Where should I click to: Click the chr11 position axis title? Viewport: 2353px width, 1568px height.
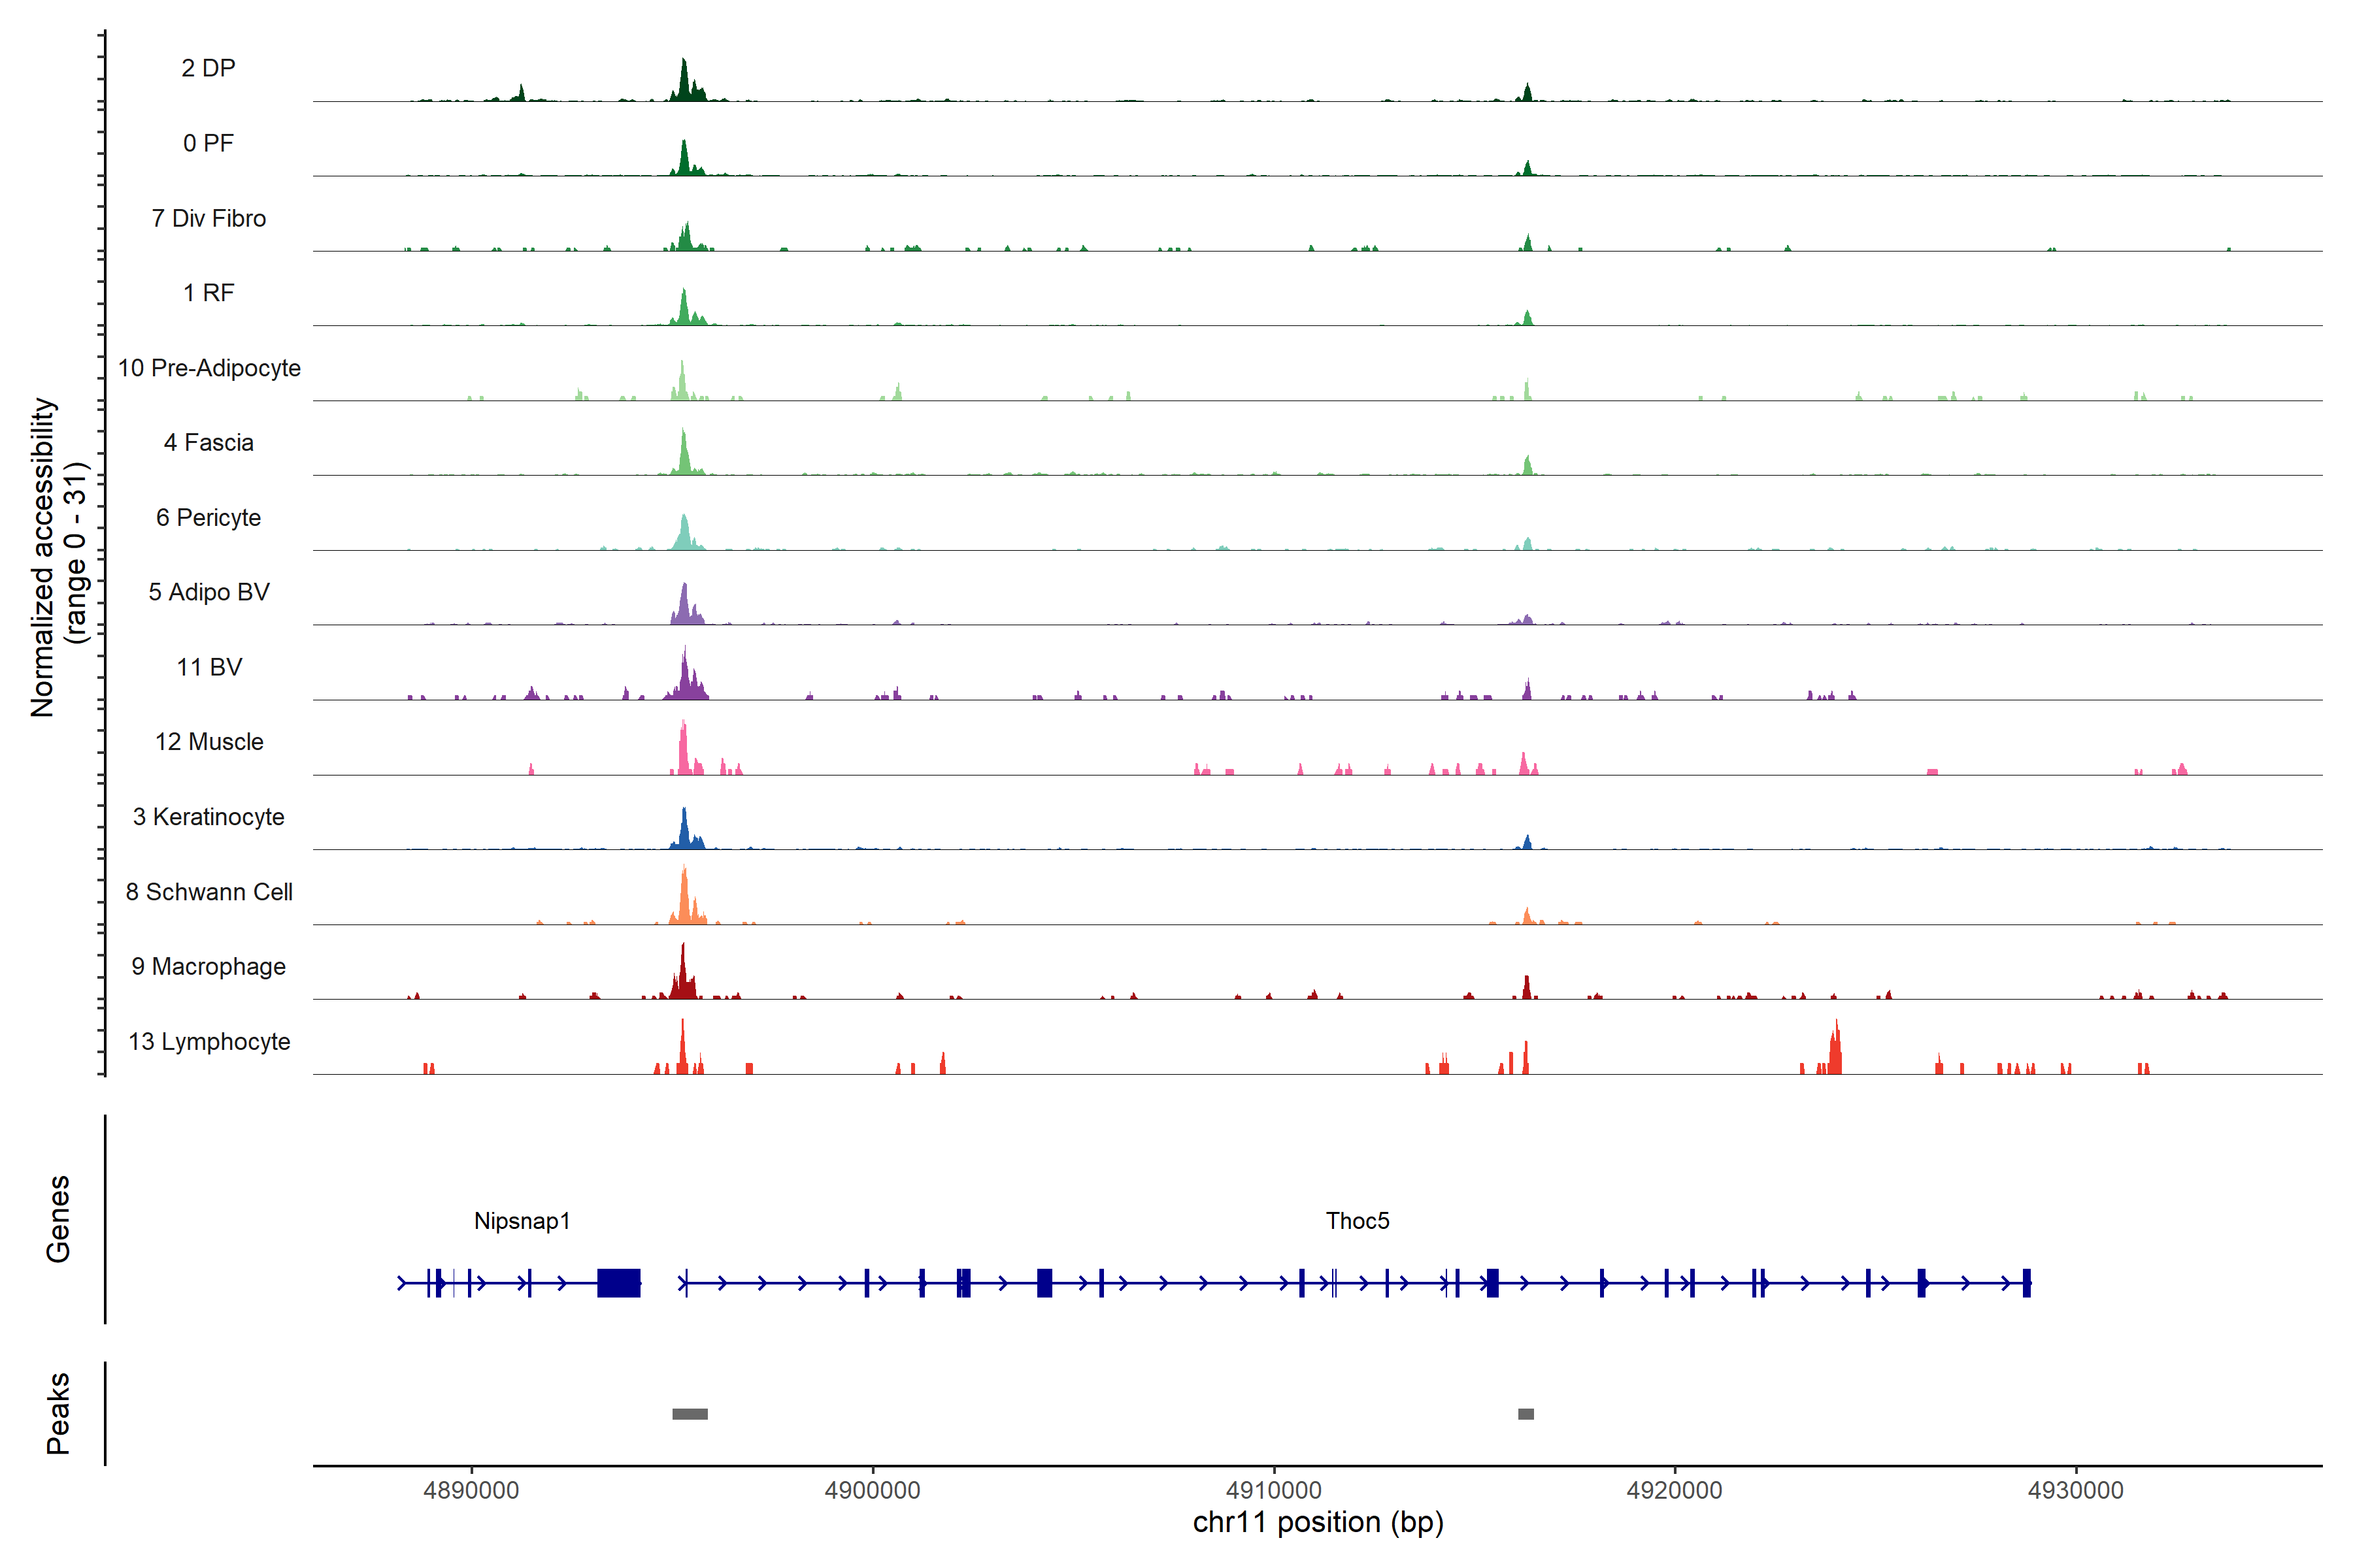1318,1522
